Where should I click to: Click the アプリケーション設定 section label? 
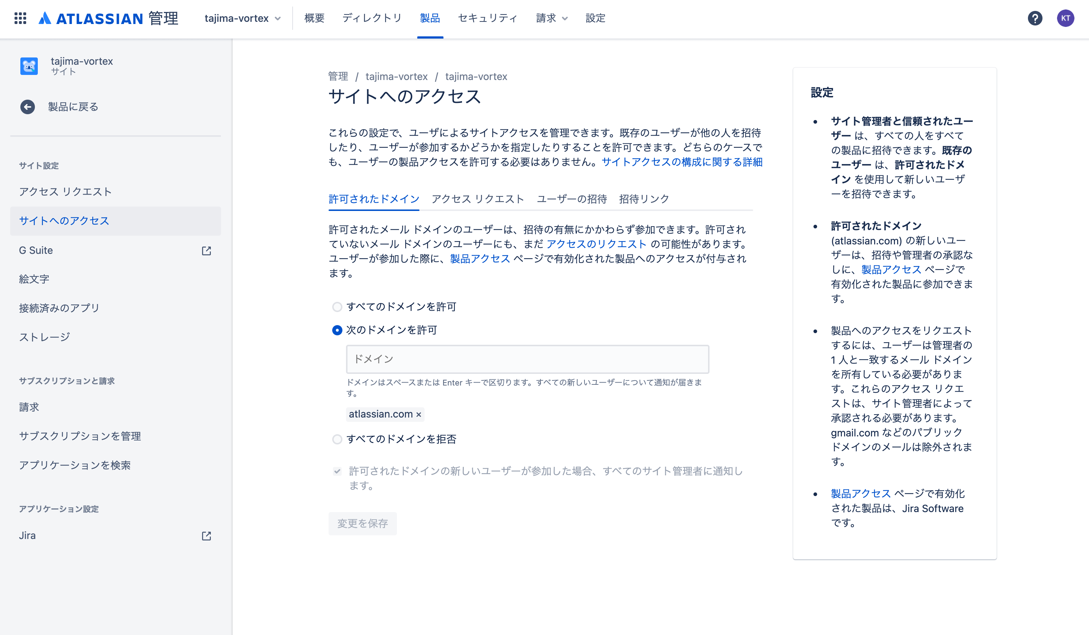click(x=59, y=509)
